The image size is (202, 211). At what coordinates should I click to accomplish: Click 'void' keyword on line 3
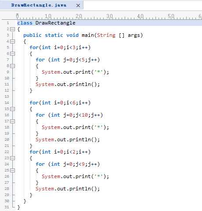(72, 35)
